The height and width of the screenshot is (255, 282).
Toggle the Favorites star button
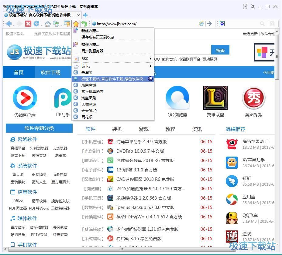[x=76, y=24]
